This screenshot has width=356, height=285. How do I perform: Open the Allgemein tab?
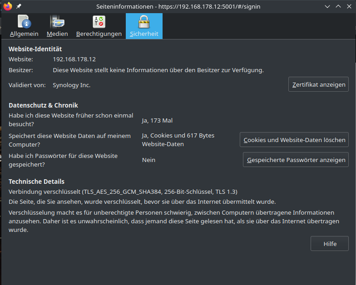[x=24, y=26]
